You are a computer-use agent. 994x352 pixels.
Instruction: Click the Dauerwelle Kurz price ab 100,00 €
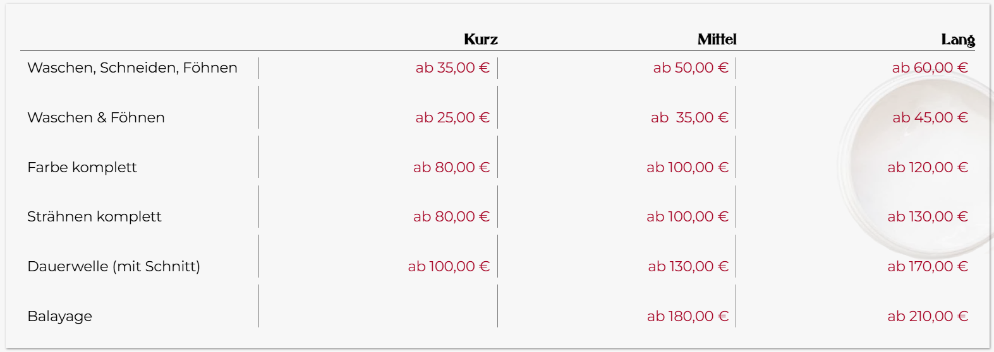point(449,266)
